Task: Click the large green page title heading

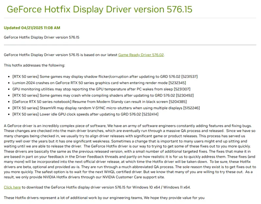Action: 100,9
